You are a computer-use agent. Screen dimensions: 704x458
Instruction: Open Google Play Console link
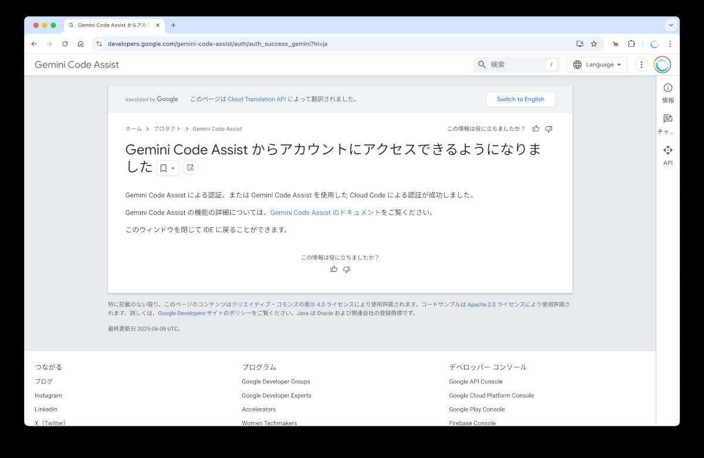[477, 409]
